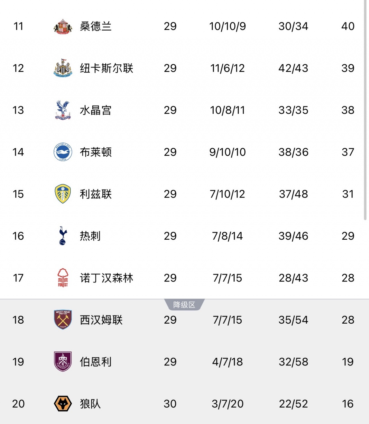Open team page for 桑德兰
The width and height of the screenshot is (369, 424).
95,27
